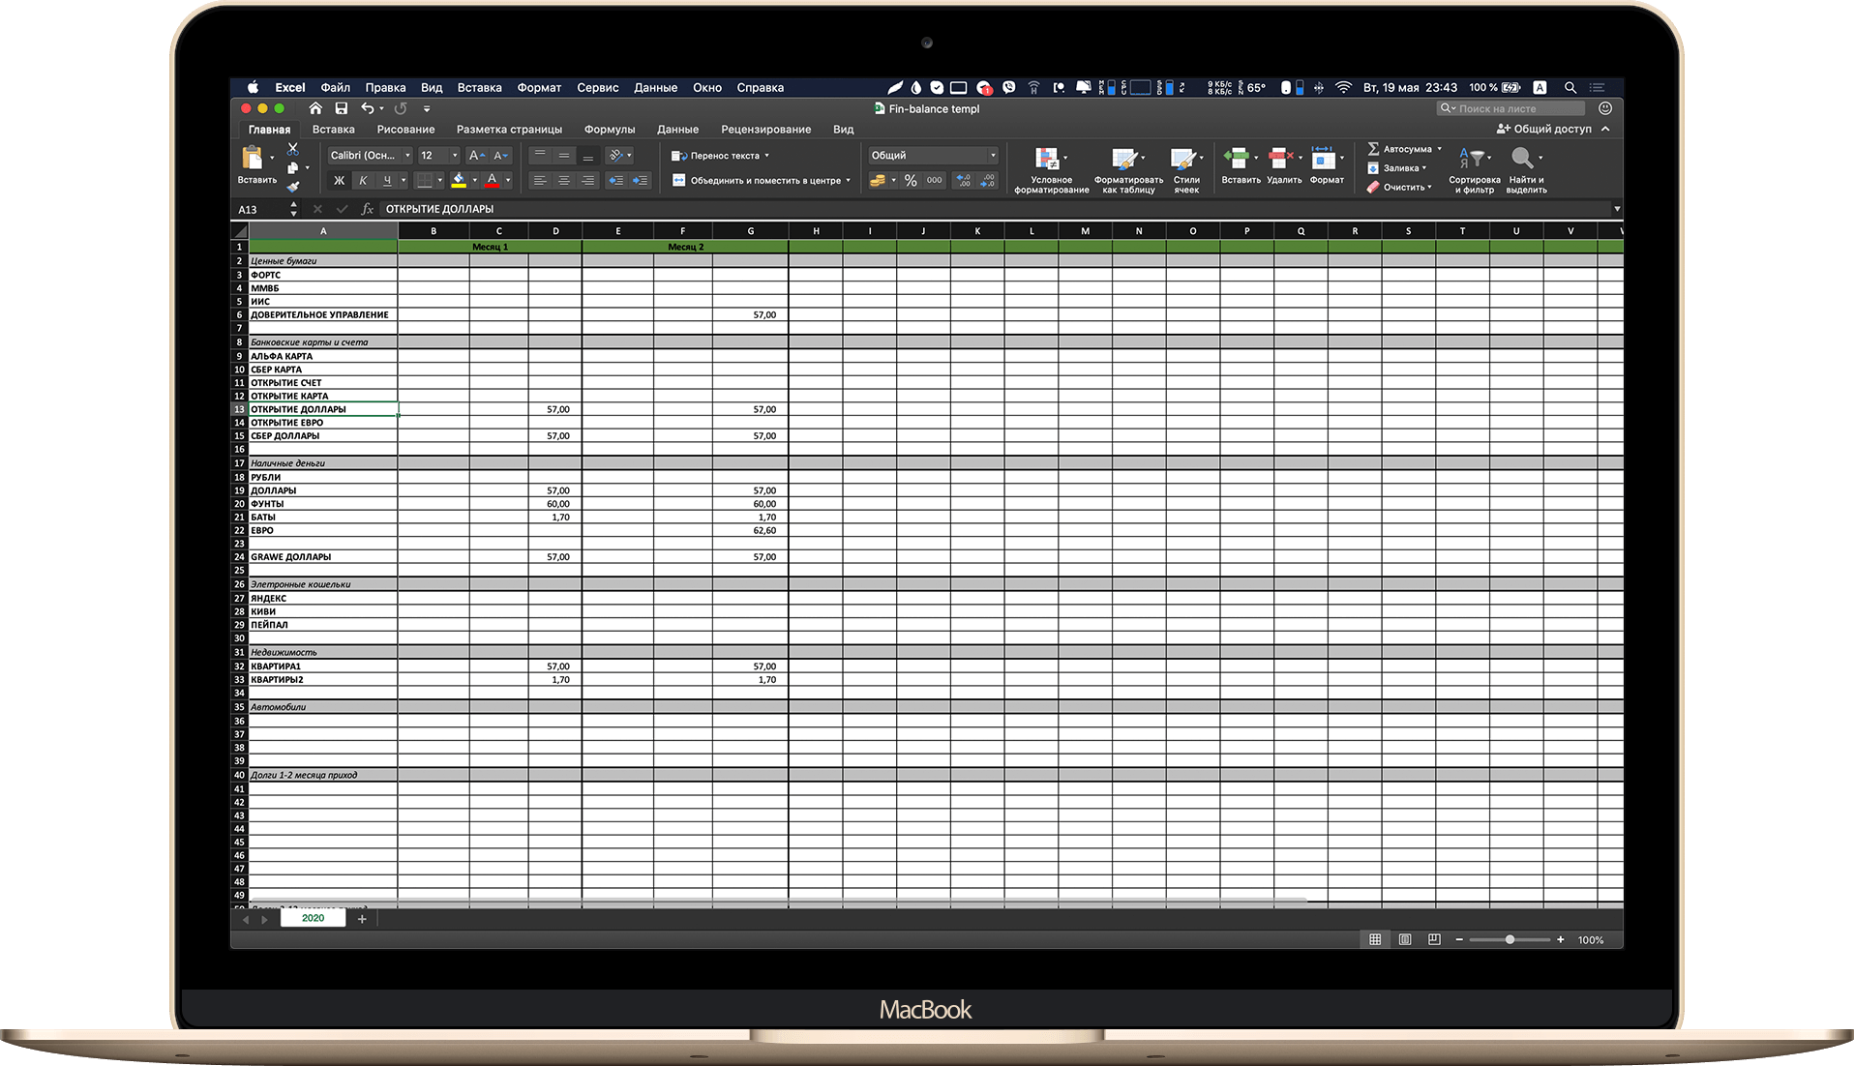The image size is (1854, 1066).
Task: Expand the borders dropdown arrow
Action: pos(439,180)
